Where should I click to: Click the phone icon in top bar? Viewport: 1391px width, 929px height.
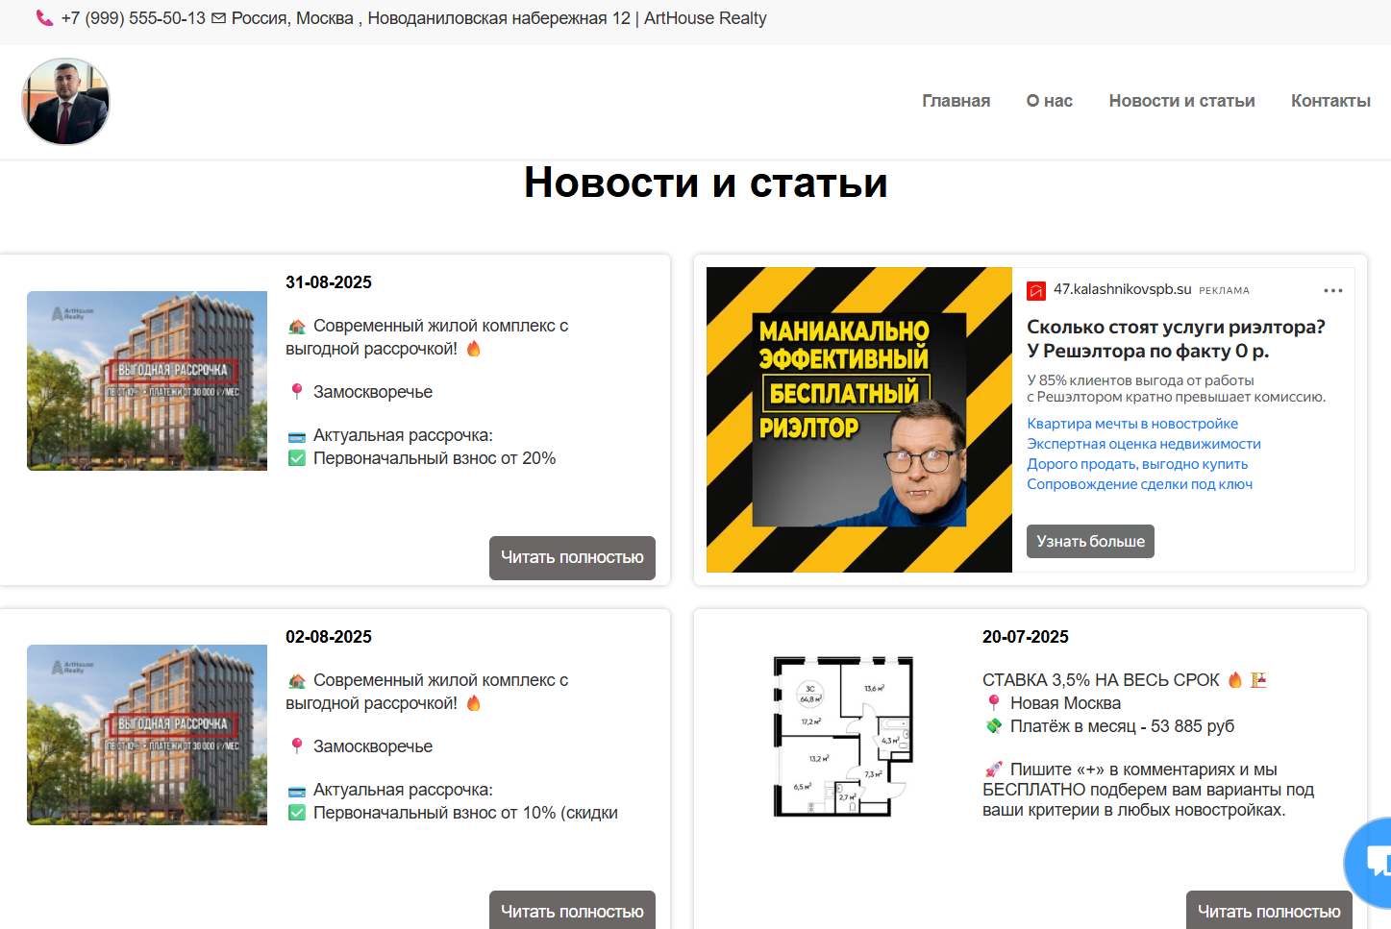point(44,18)
